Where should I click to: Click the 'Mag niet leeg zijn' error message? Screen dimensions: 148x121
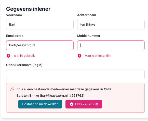[98, 56]
